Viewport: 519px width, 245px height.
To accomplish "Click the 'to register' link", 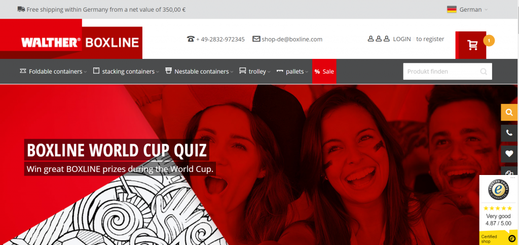I will click(x=430, y=39).
